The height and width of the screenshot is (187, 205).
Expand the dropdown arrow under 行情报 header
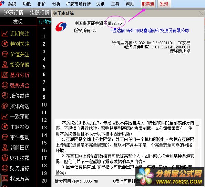click(x=44, y=28)
